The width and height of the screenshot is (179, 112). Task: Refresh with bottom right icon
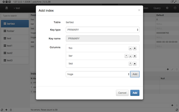(177, 110)
